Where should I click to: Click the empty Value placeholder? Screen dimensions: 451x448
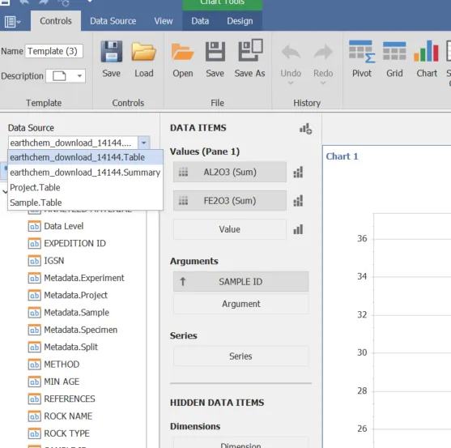click(229, 229)
